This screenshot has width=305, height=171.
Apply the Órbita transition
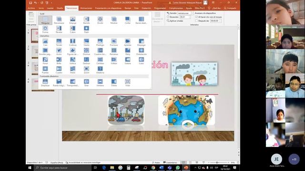coord(114,83)
